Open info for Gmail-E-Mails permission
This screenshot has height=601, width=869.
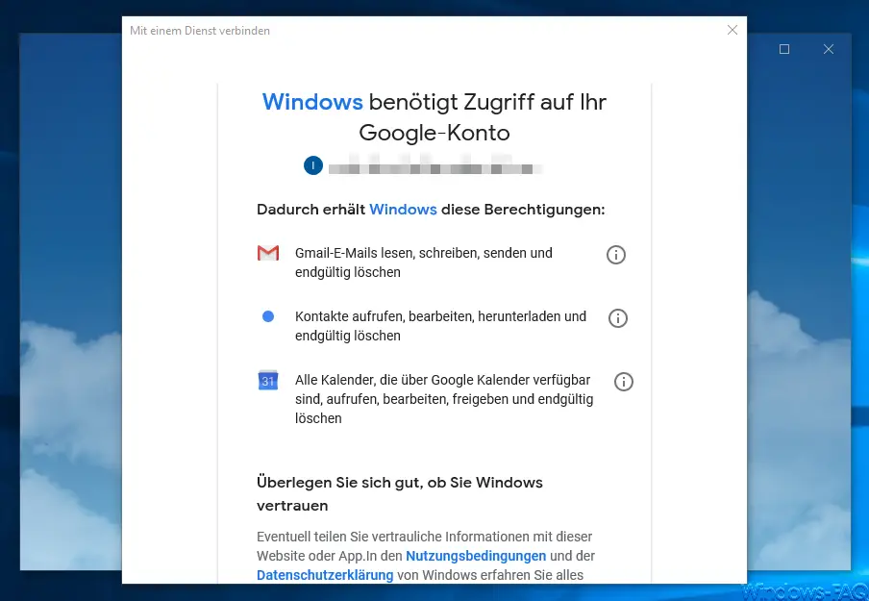click(616, 255)
